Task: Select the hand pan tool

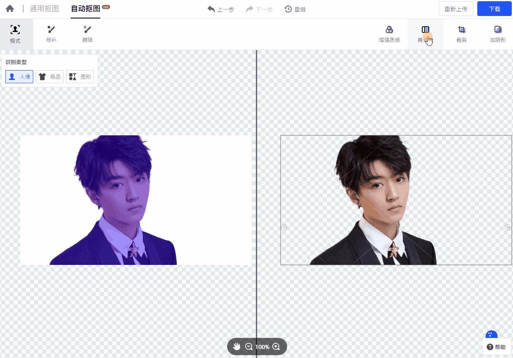Action: 237,347
